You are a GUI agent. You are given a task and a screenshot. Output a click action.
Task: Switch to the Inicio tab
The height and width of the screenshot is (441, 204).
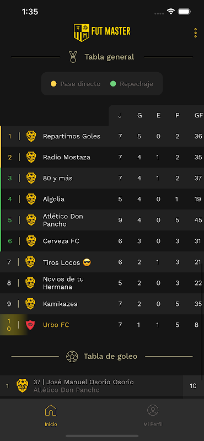coord(51,416)
